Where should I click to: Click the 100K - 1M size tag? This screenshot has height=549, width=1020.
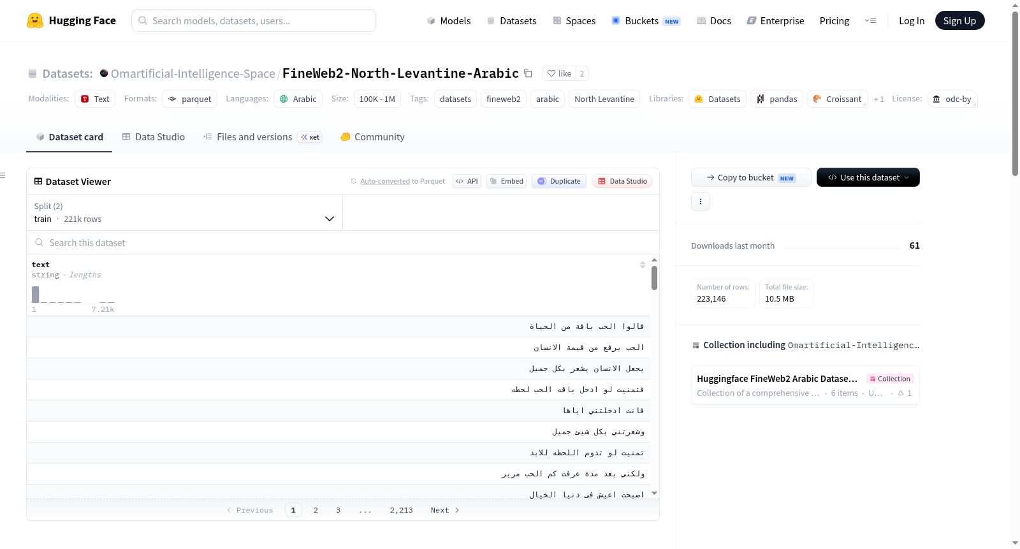click(x=377, y=99)
